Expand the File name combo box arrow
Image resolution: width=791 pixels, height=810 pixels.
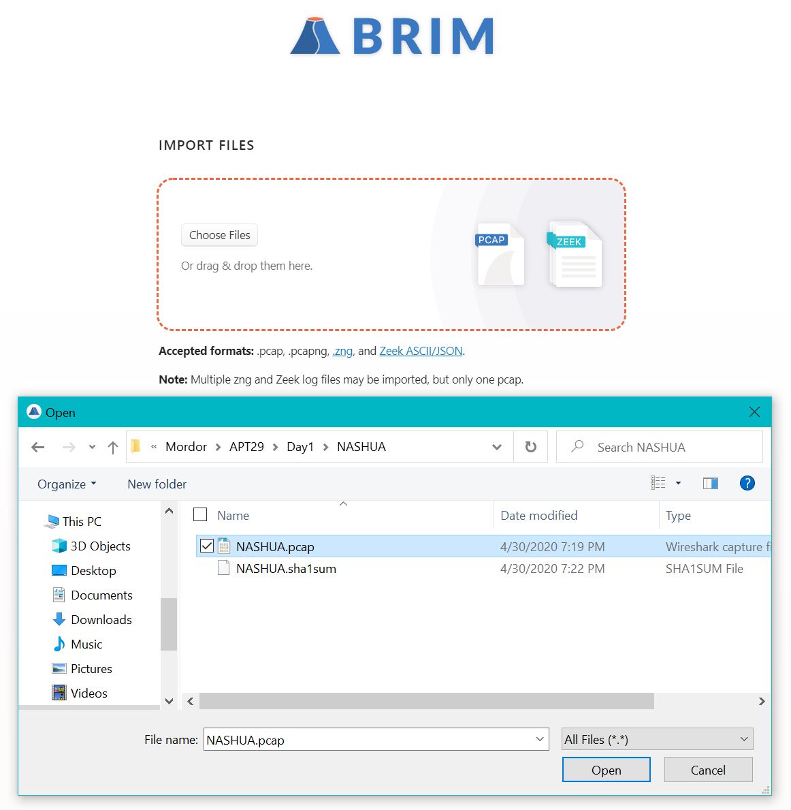(540, 738)
